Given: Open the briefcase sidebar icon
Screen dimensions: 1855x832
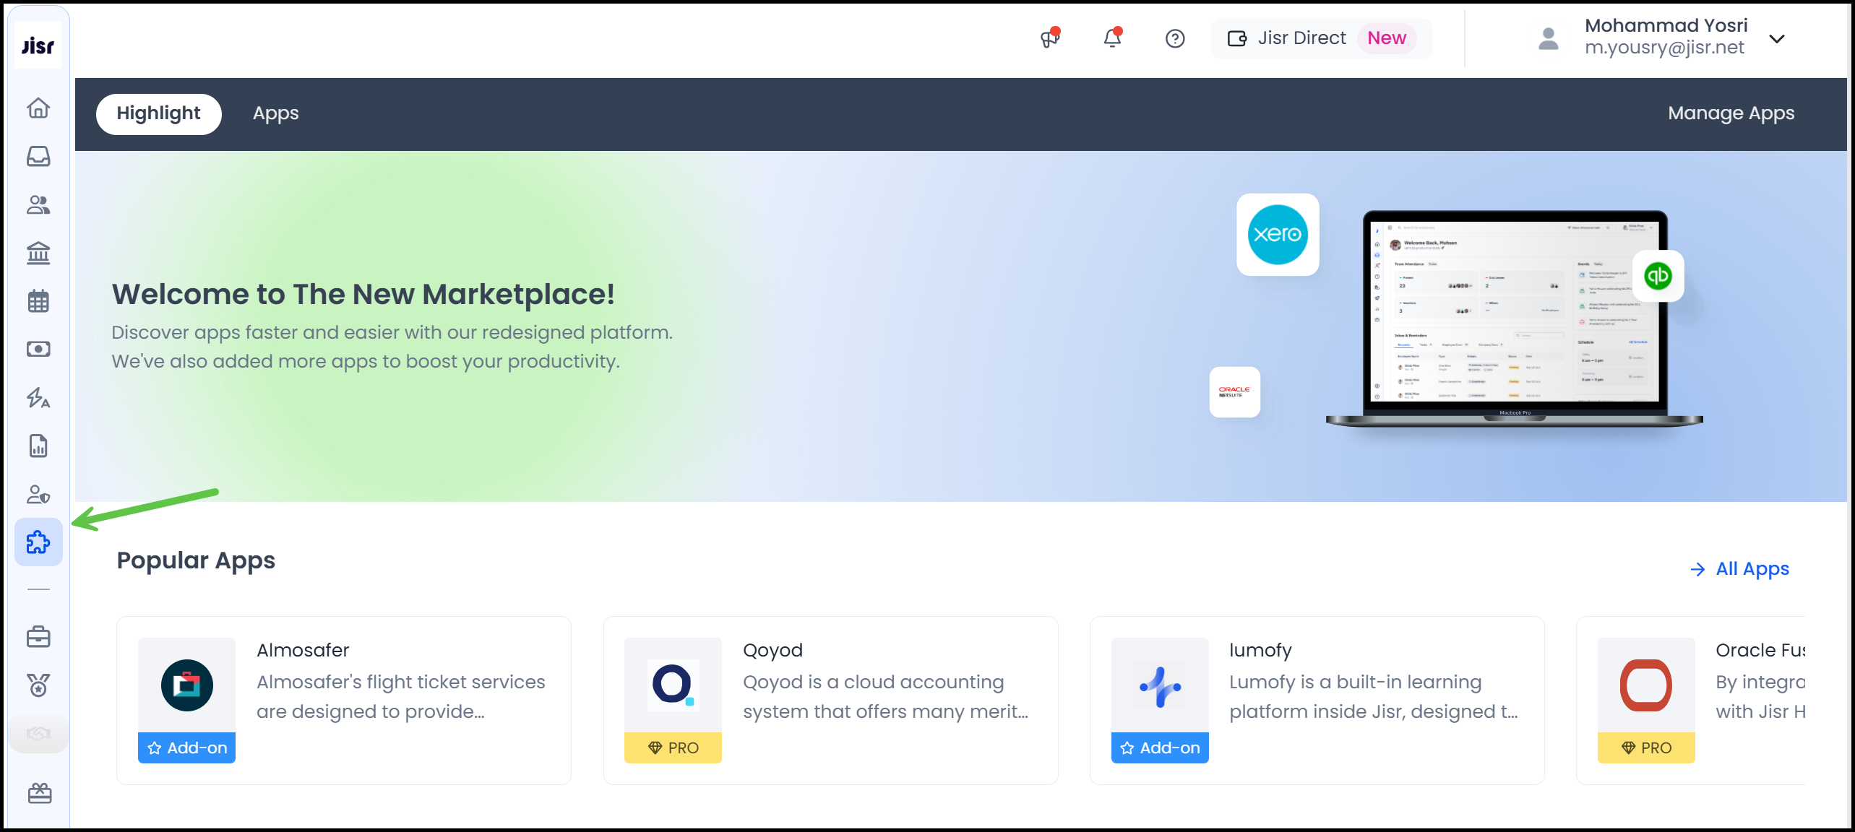Looking at the screenshot, I should pos(38,637).
